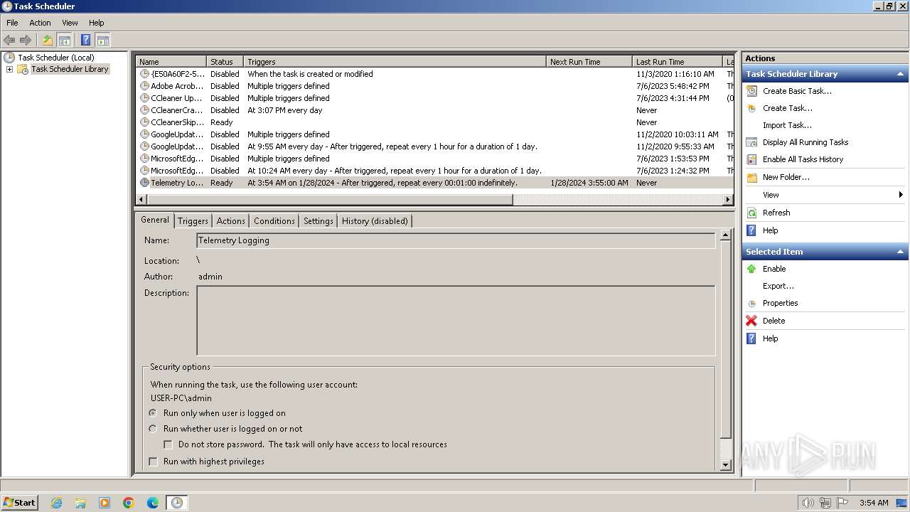Image resolution: width=910 pixels, height=512 pixels.
Task: Sort tasks by the Triggers column header
Action: 395,62
